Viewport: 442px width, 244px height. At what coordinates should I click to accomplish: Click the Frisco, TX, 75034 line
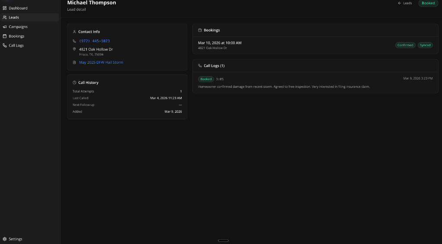[91, 55]
